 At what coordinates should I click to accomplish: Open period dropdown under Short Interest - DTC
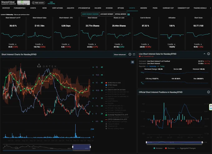65,44
